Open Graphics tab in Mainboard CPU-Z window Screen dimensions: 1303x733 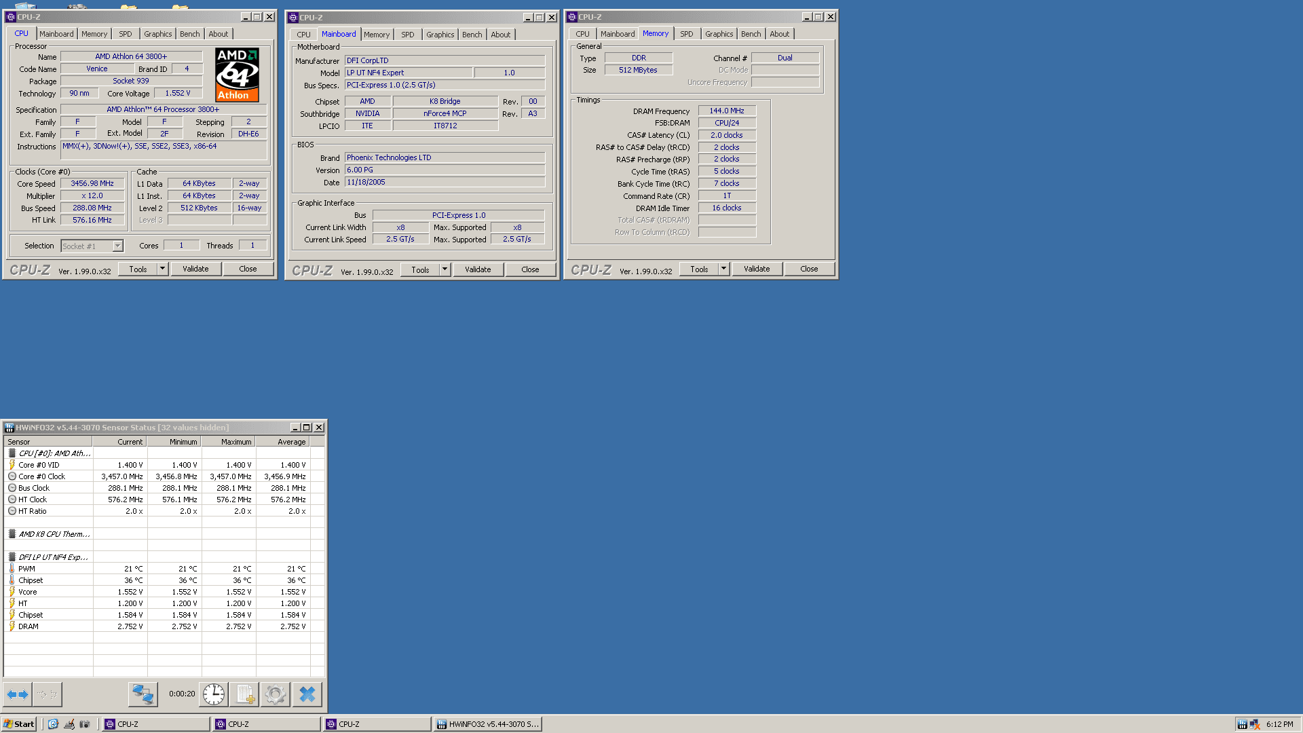pyautogui.click(x=440, y=35)
